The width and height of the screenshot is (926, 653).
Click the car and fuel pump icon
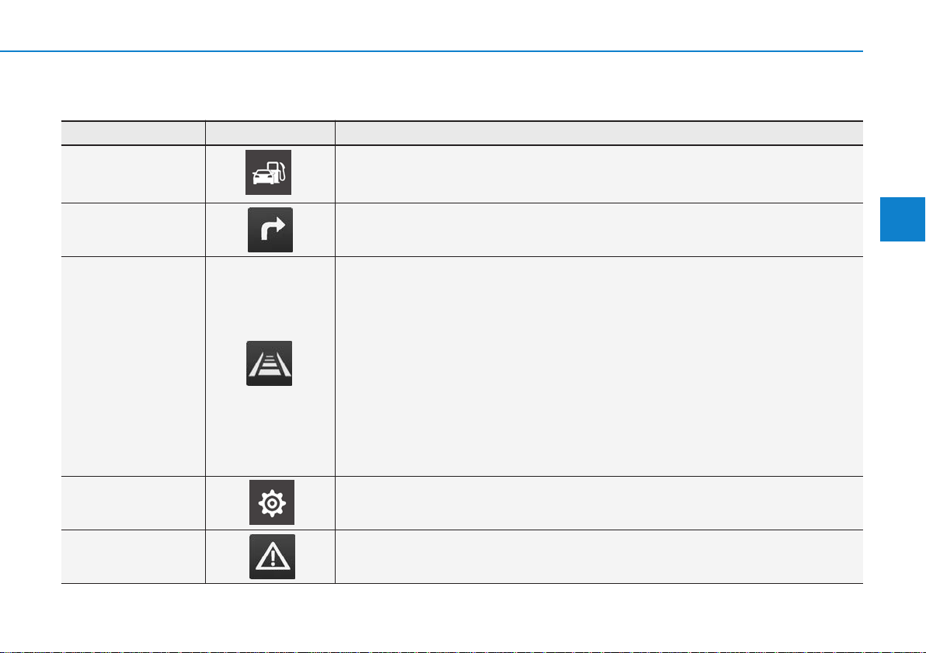(269, 172)
